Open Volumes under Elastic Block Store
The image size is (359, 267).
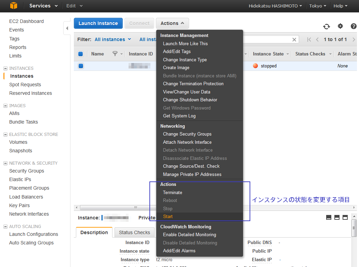coord(18,142)
